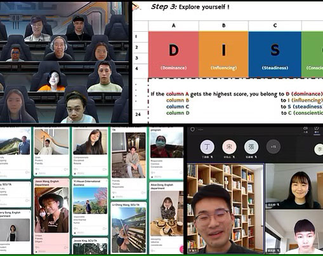Click the 張 participant avatar
The image size is (323, 256).
[x=251, y=147]
